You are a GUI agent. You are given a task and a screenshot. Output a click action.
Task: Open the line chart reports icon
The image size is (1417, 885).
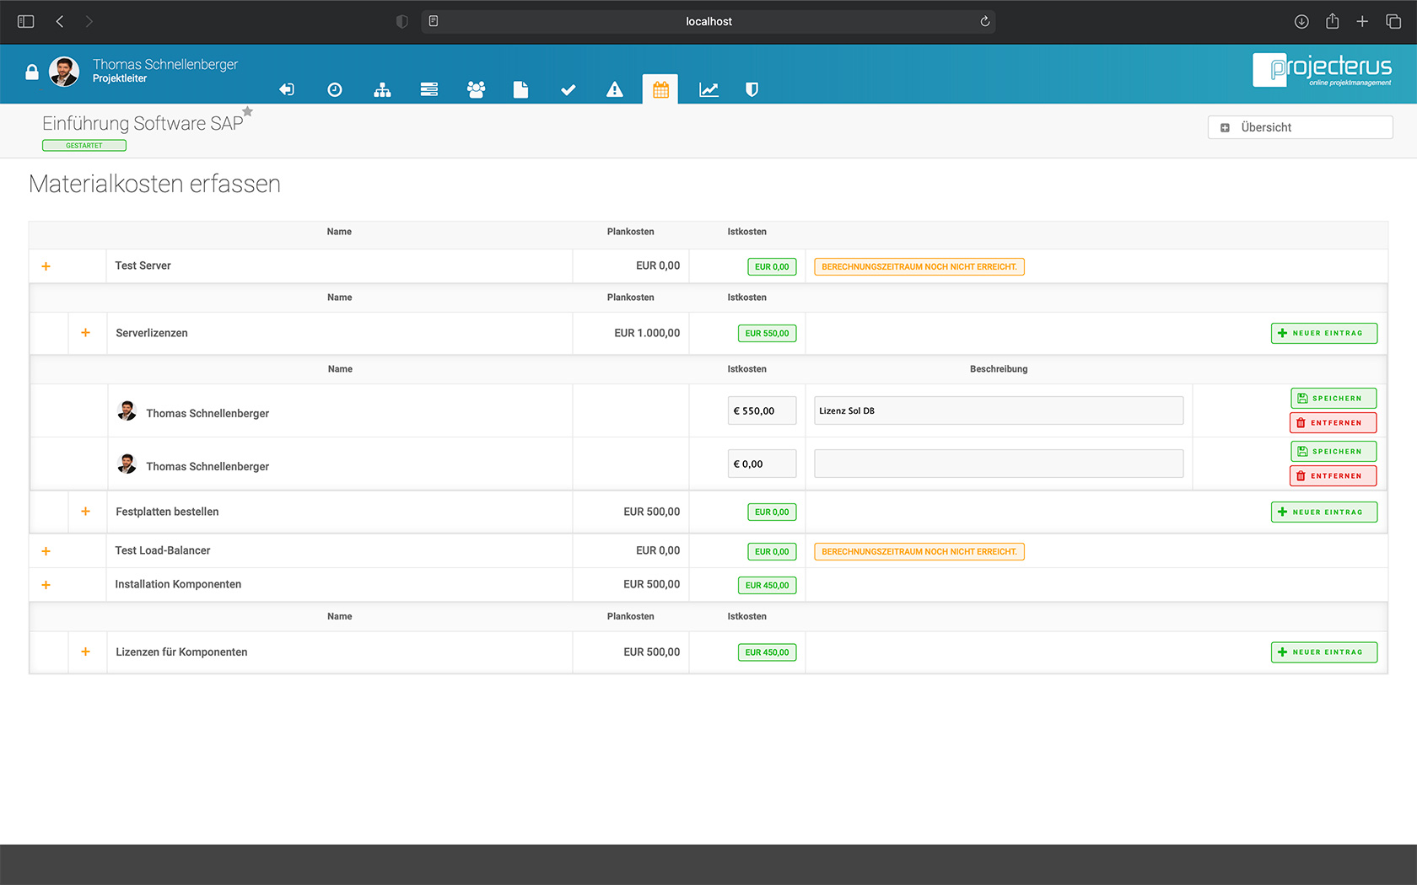[708, 89]
